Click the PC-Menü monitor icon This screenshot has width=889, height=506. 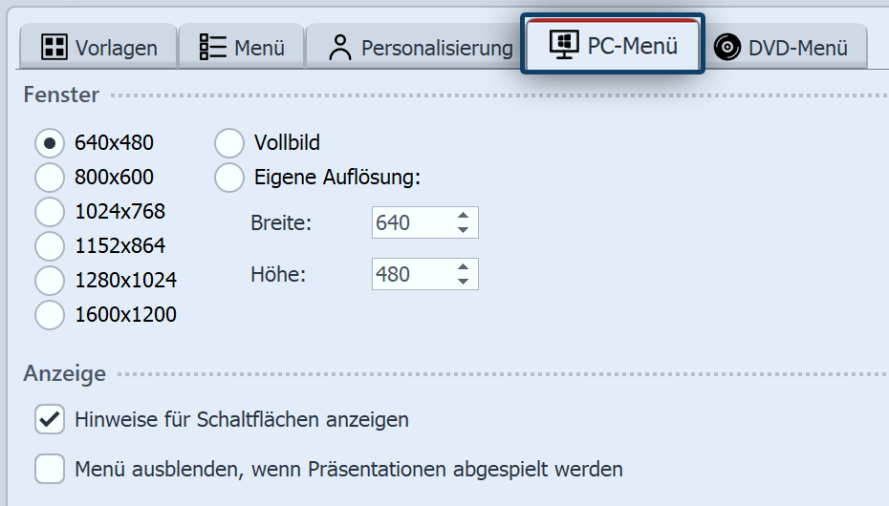click(564, 45)
